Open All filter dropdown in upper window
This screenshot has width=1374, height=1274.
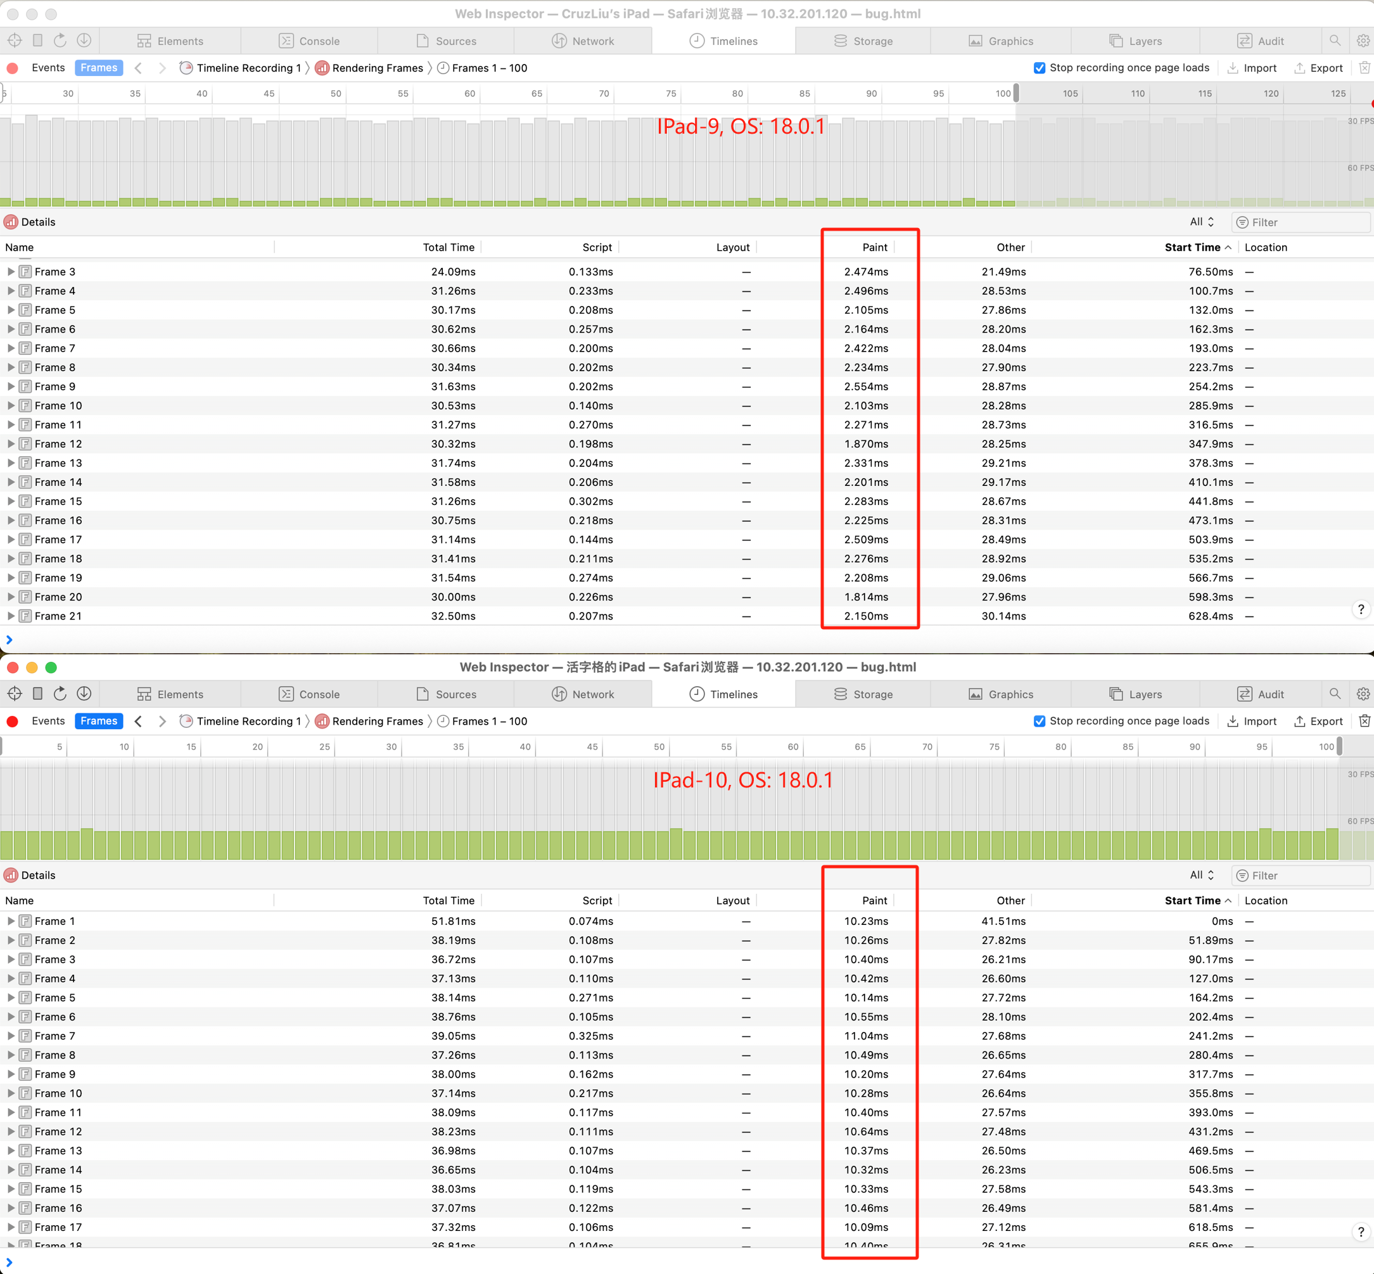pos(1202,222)
